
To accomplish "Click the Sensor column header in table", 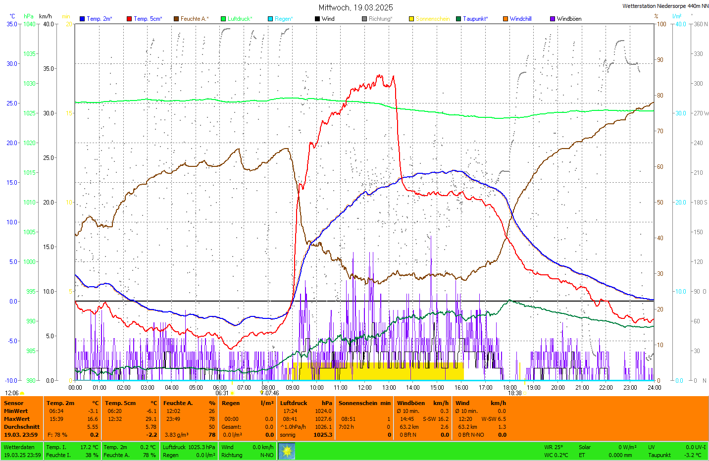I will [14, 403].
